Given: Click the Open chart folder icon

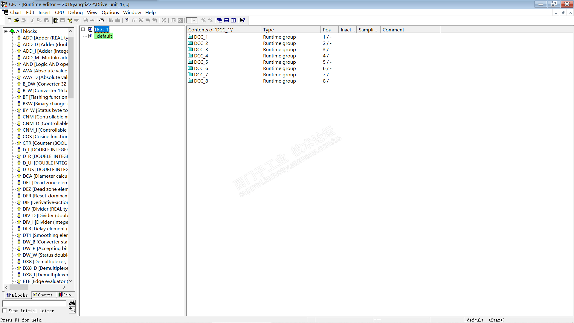Looking at the screenshot, I should click(16, 20).
